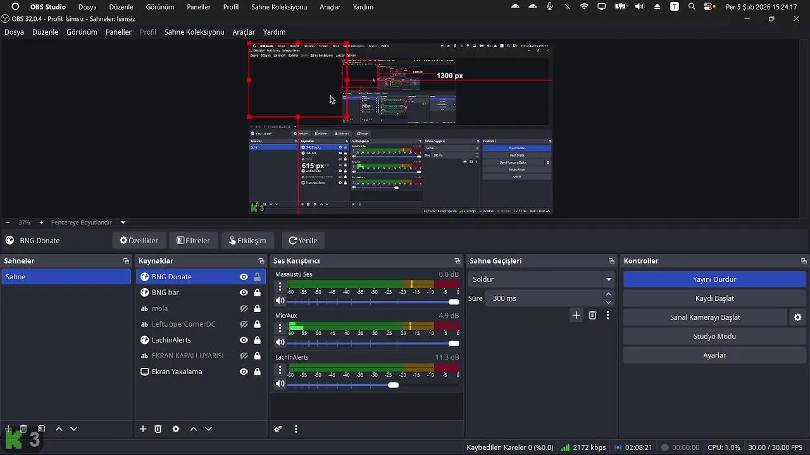This screenshot has width=810, height=455.
Task: Click the Süre 300 ms duration field
Action: (544, 298)
